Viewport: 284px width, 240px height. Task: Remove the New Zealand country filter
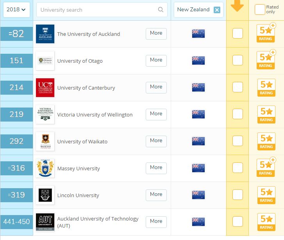pos(217,10)
